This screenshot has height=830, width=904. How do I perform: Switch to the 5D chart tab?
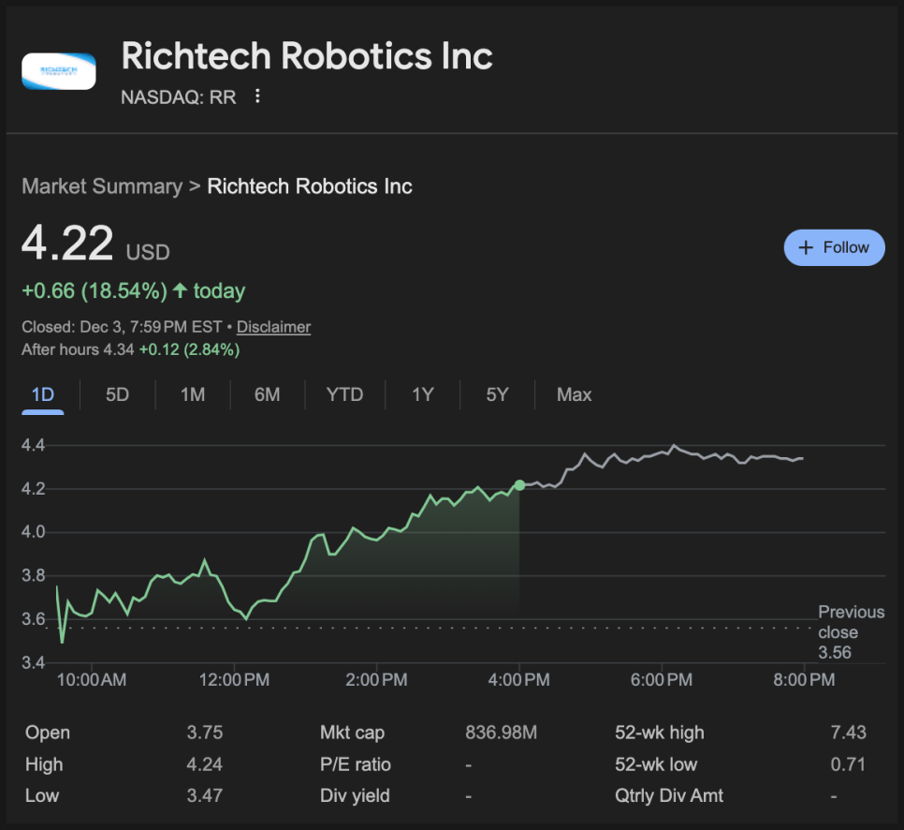click(117, 394)
